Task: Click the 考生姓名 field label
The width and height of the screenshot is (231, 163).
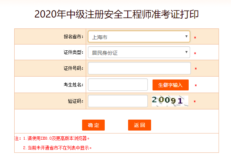Action: 73,85
